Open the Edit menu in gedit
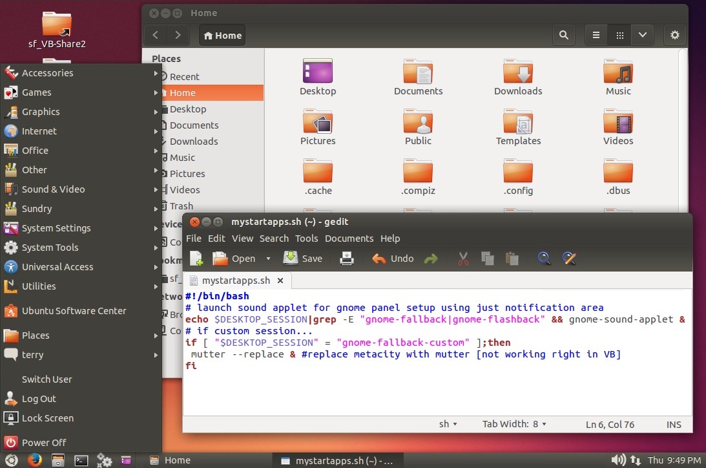Screen dimensions: 706x468 tap(216, 239)
